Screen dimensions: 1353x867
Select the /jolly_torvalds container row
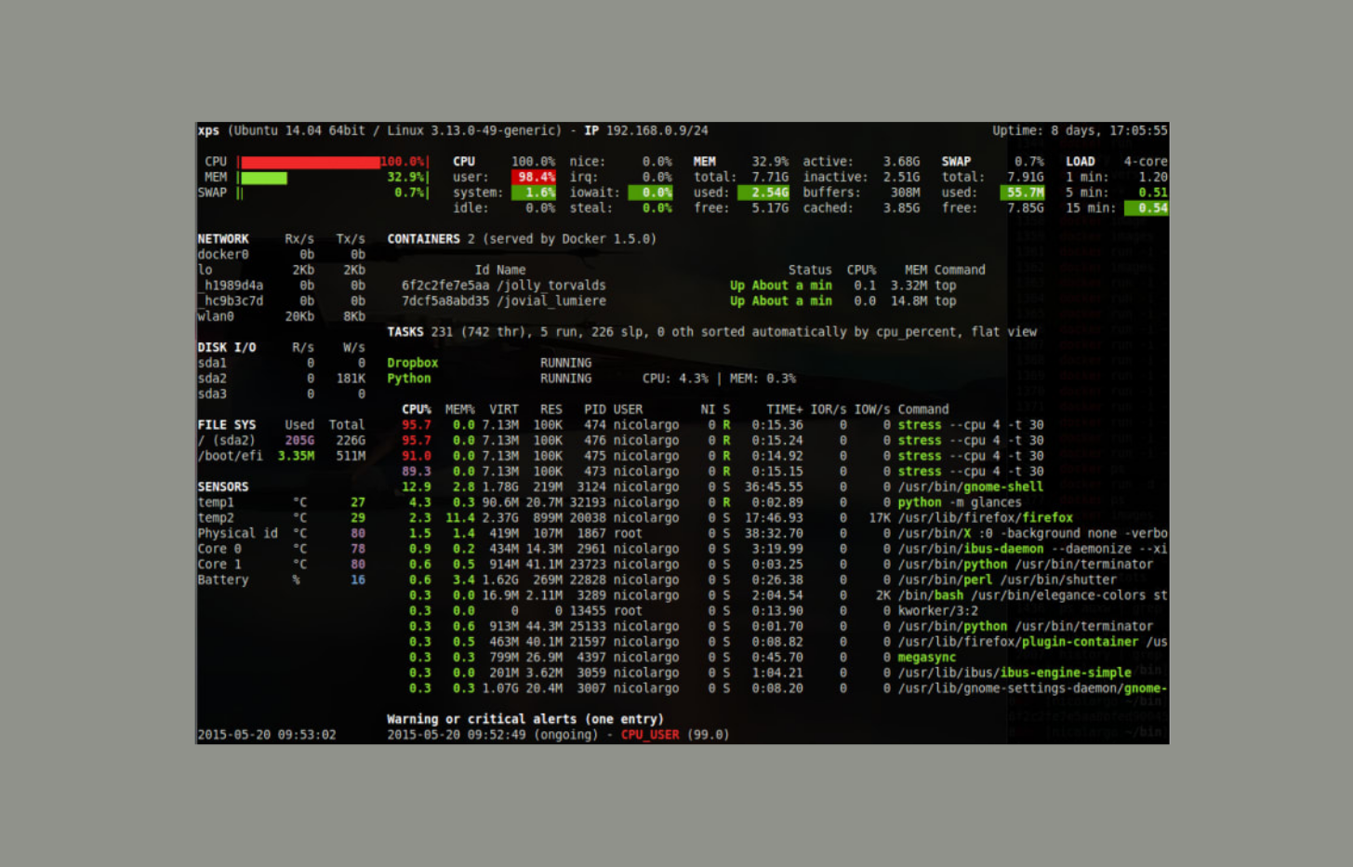(679, 286)
